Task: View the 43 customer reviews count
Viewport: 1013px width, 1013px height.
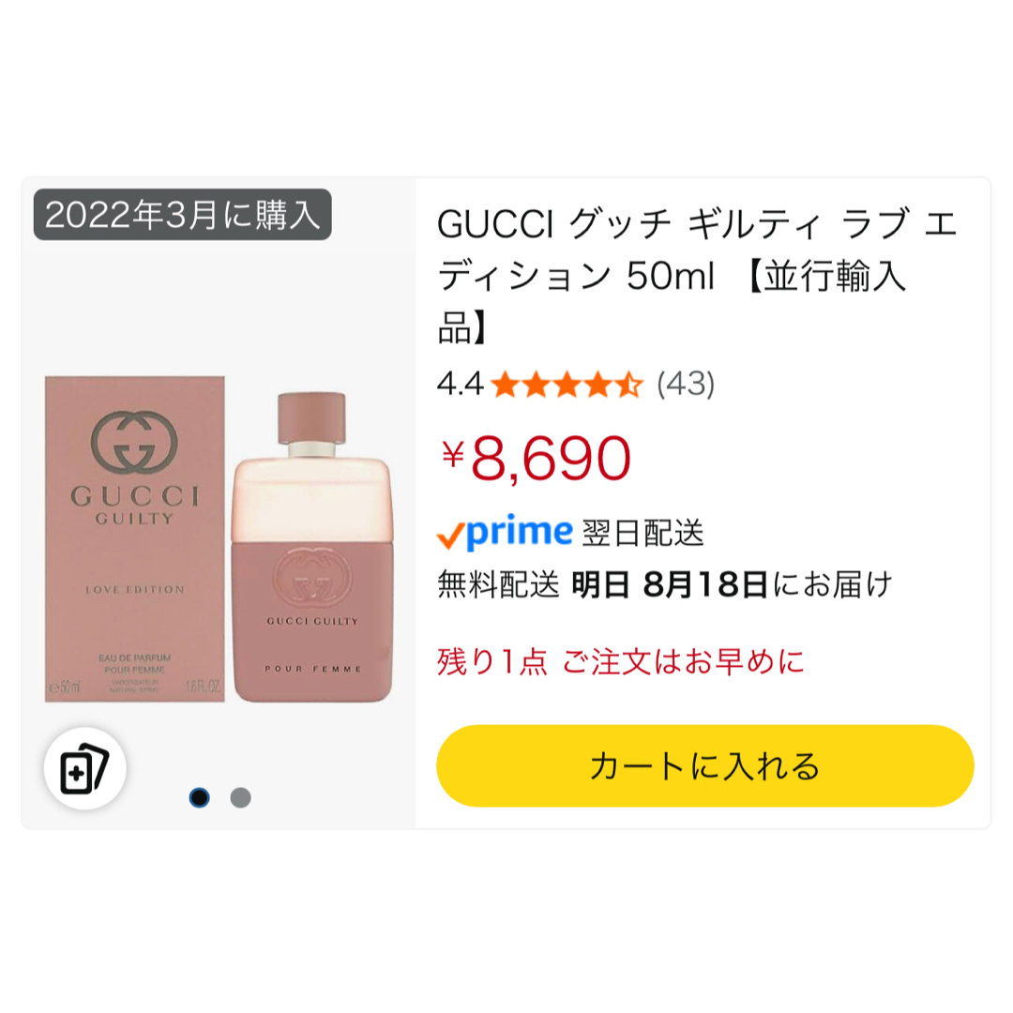Action: [x=686, y=385]
